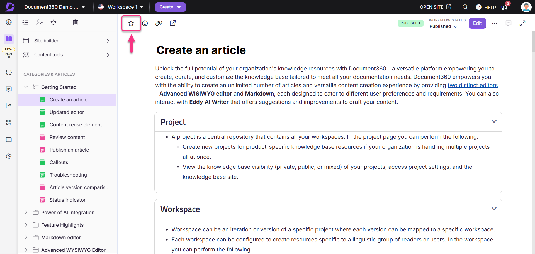
Task: Open article in site via external icon
Action: click(173, 23)
